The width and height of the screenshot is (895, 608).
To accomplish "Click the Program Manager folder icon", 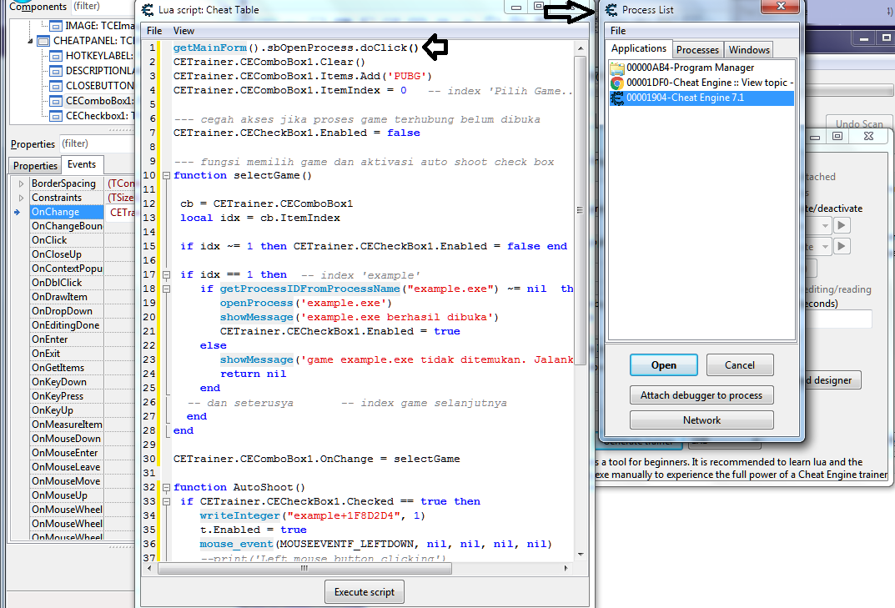I will pos(617,68).
